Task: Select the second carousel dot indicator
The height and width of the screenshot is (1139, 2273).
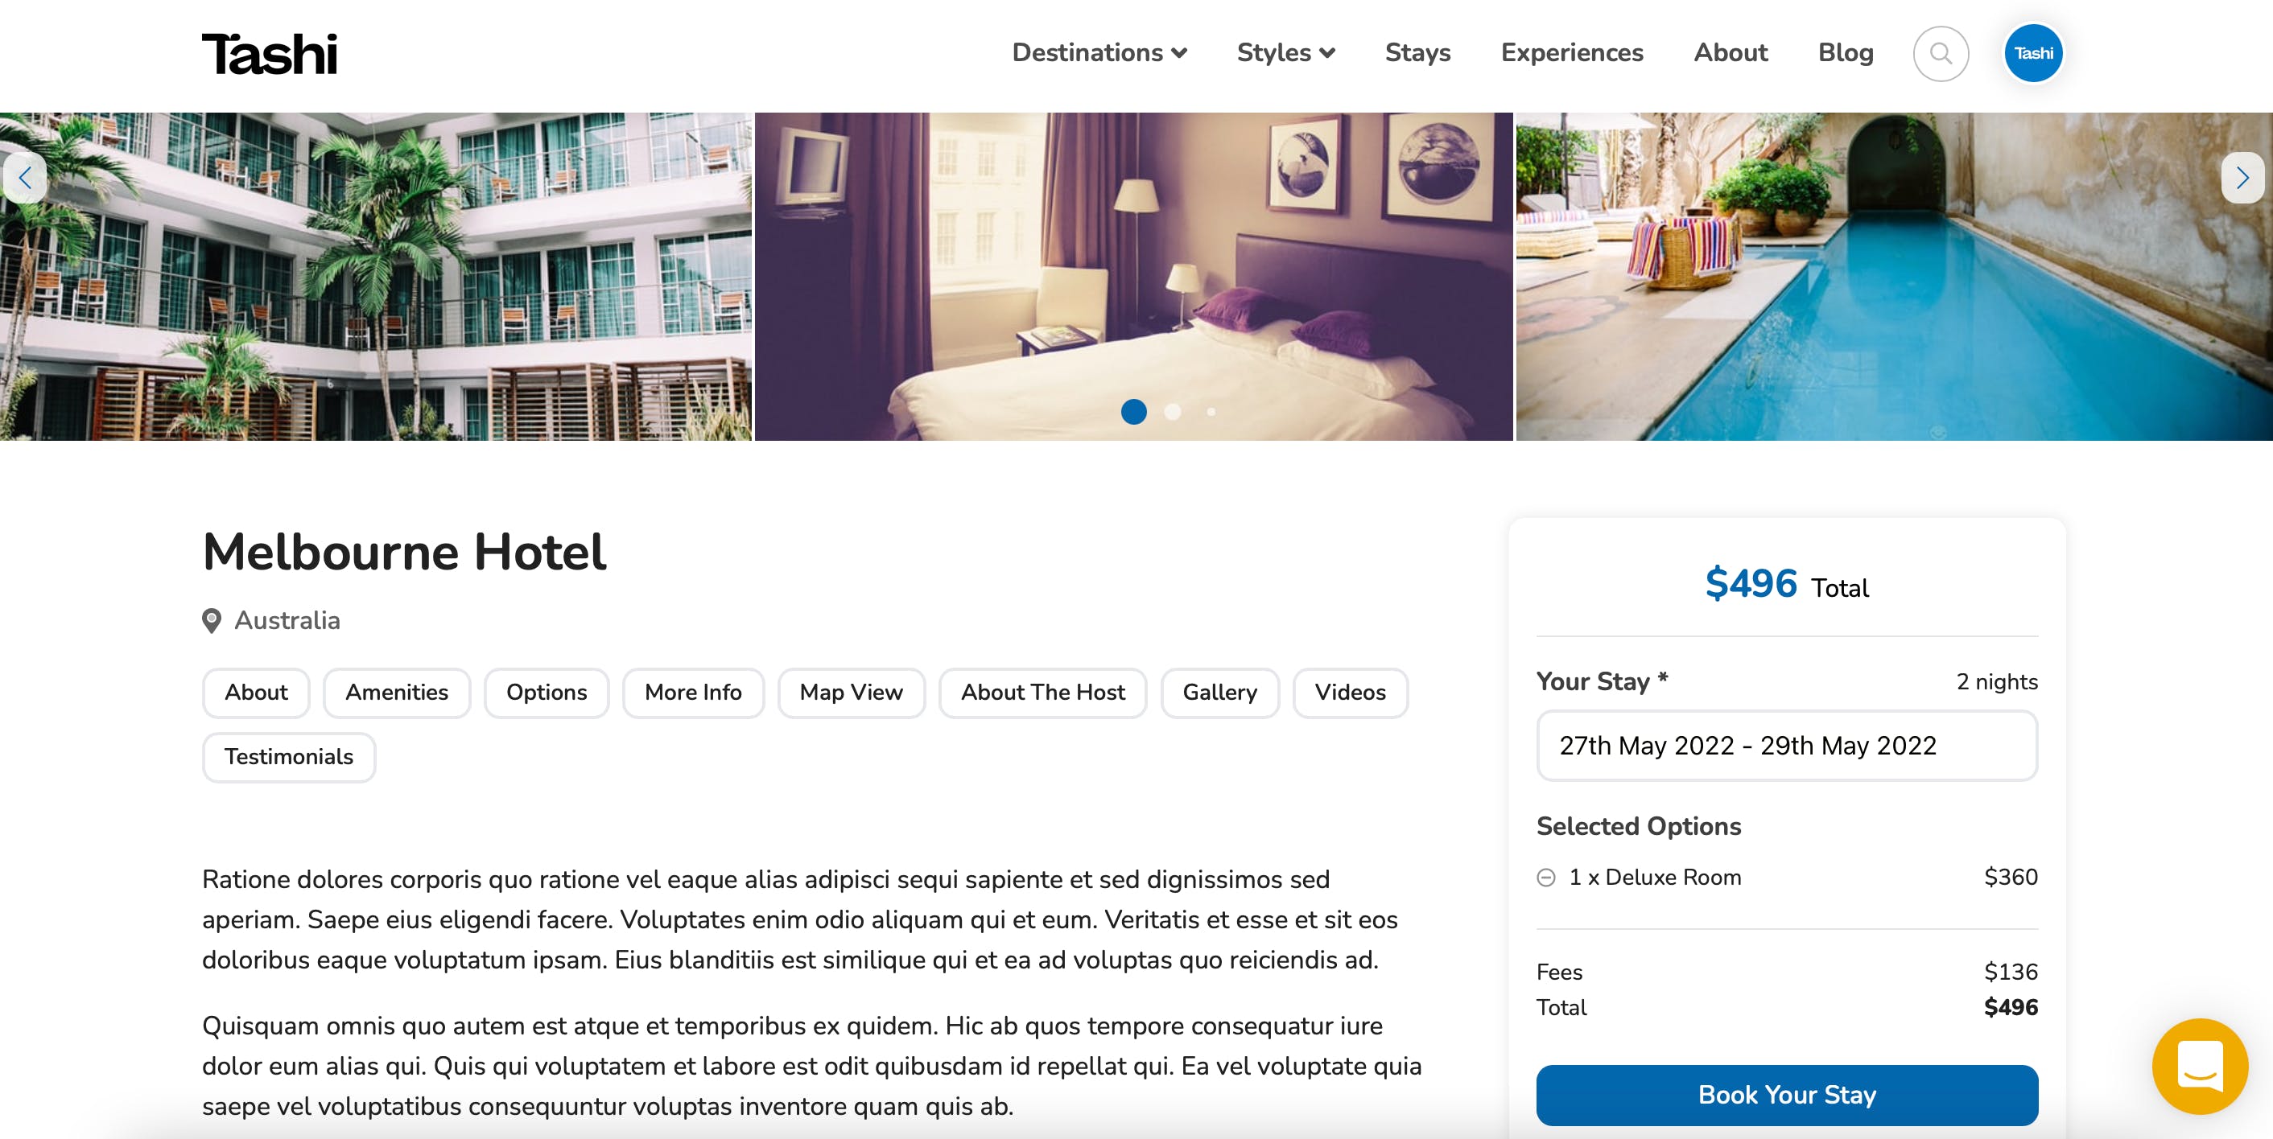Action: pos(1173,412)
